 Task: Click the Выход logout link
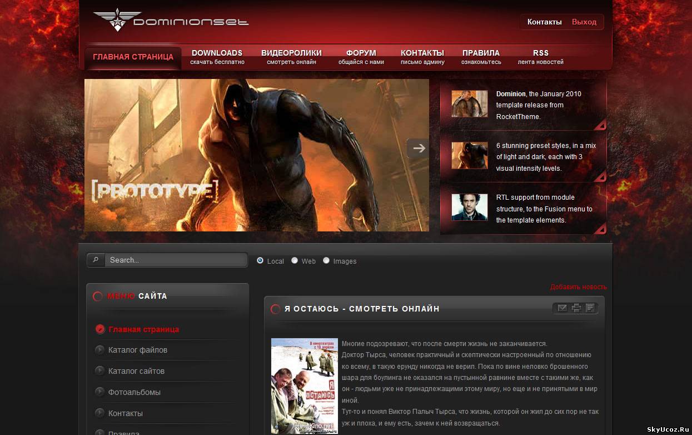[584, 22]
